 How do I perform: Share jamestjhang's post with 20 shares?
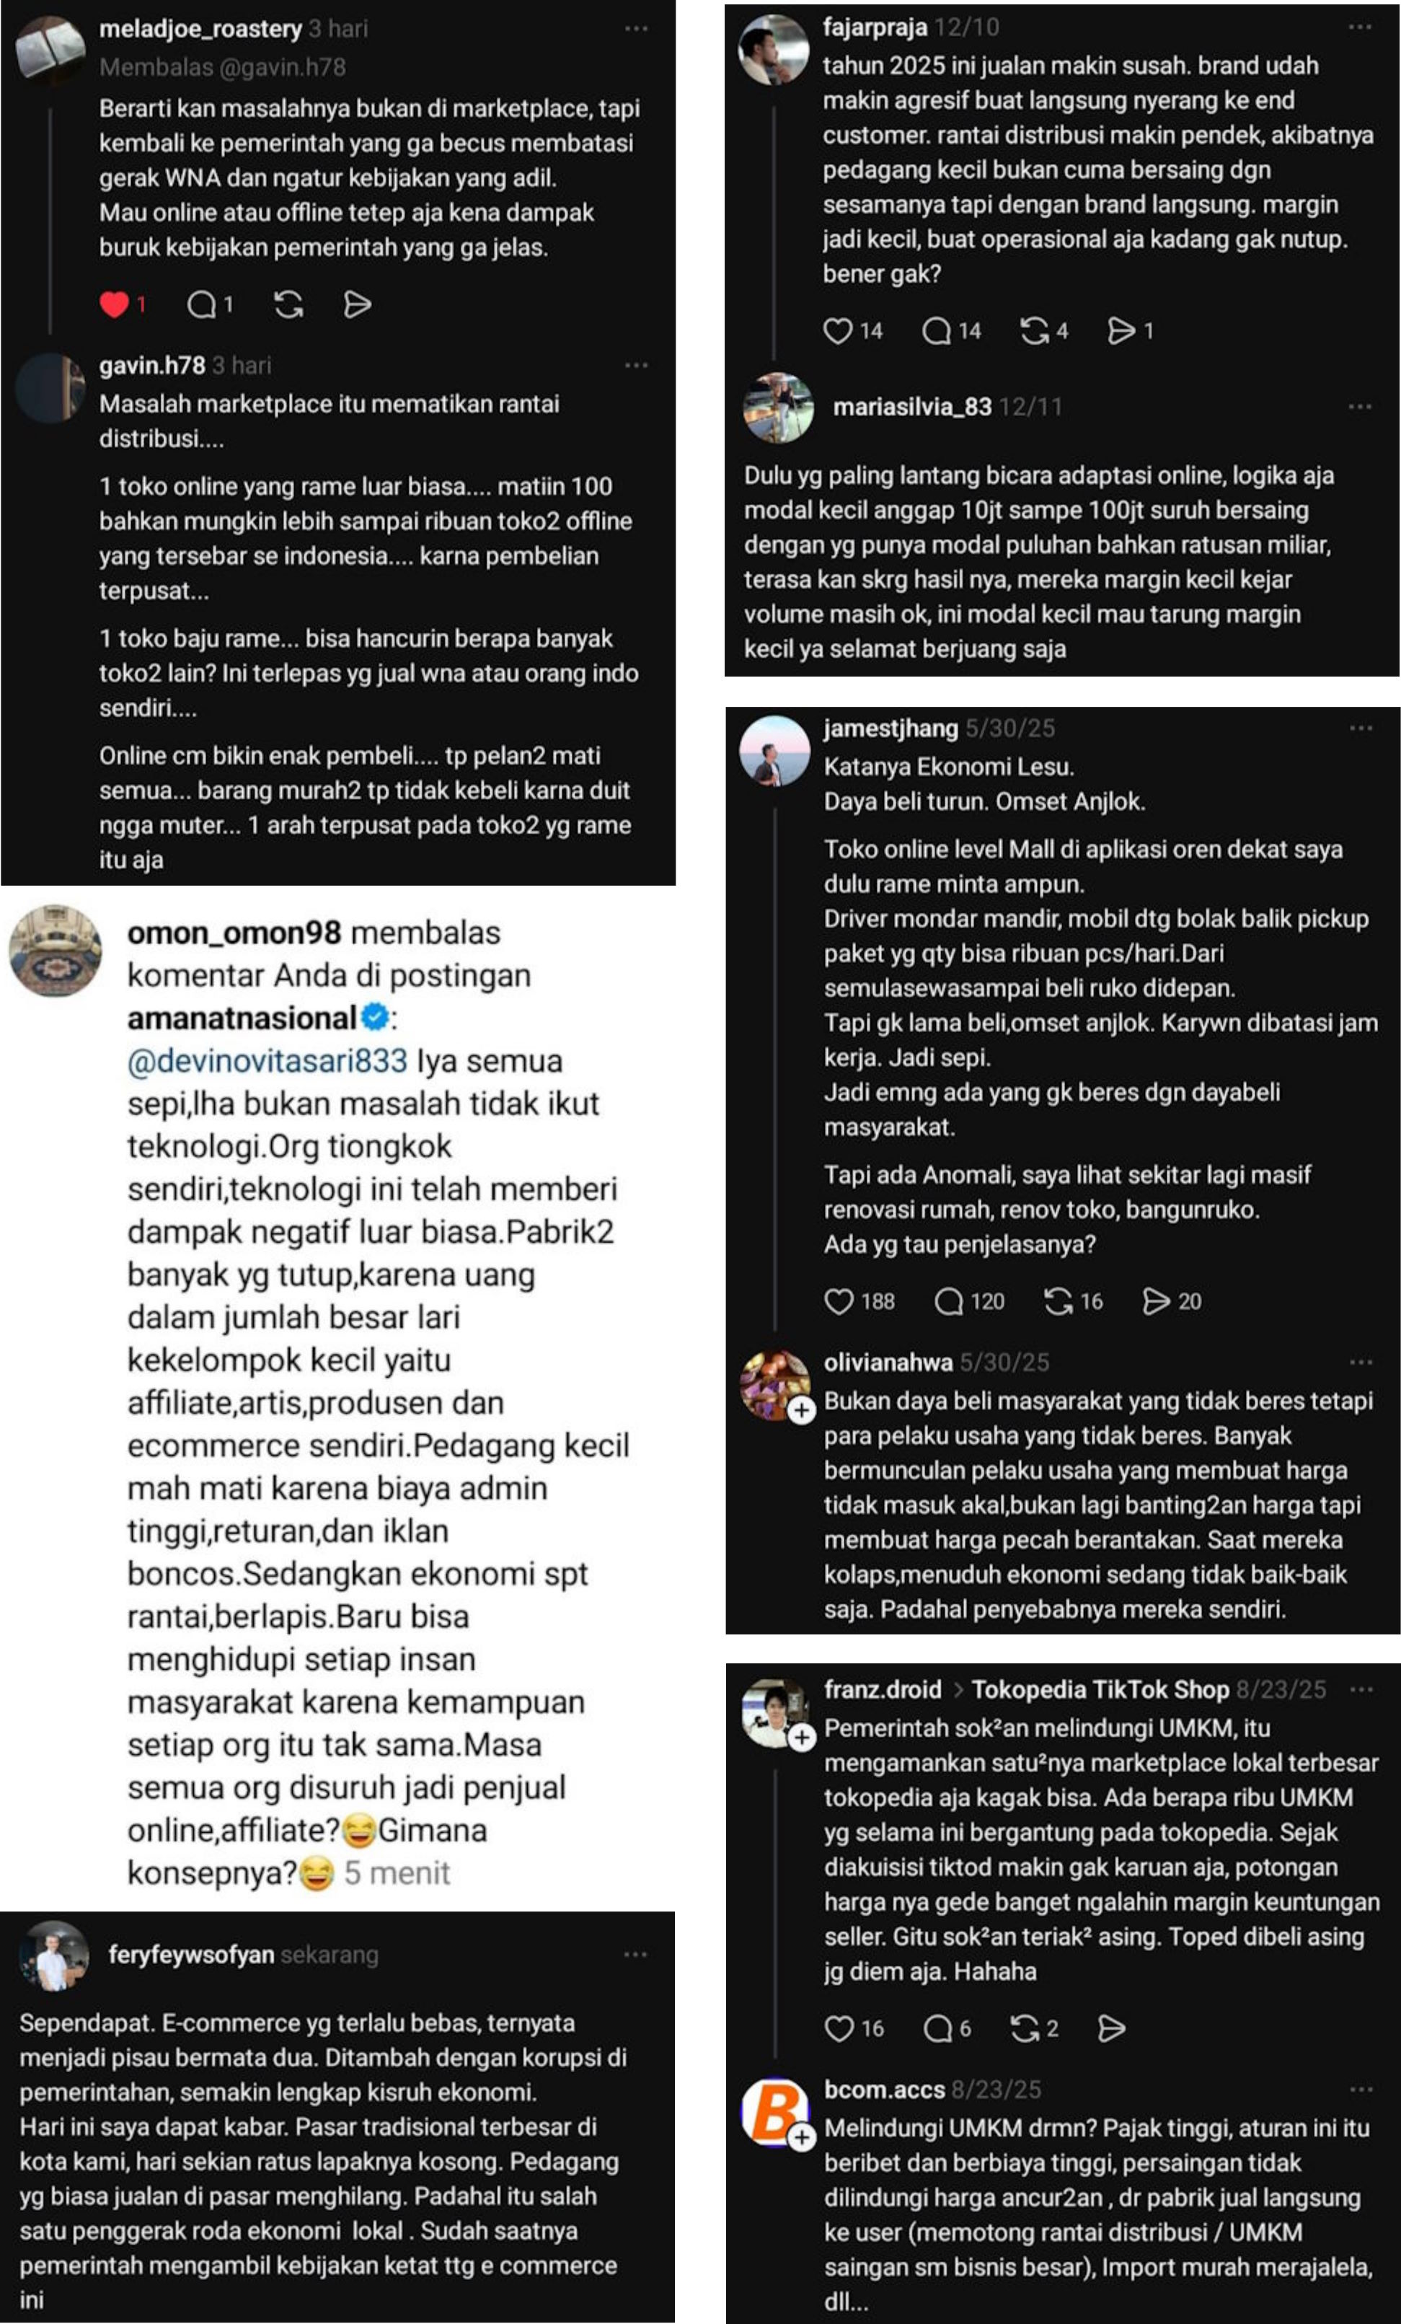coord(1156,1302)
